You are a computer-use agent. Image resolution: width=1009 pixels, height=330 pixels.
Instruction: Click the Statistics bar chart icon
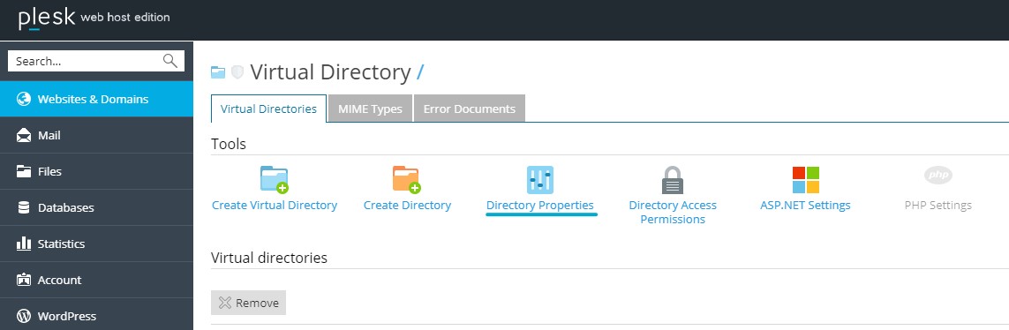(x=24, y=244)
